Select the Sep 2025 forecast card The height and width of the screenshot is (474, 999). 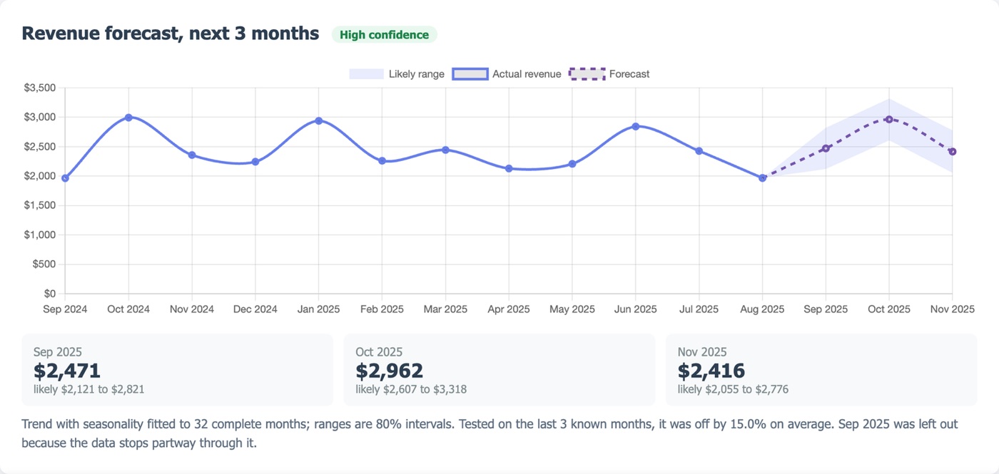[177, 370]
